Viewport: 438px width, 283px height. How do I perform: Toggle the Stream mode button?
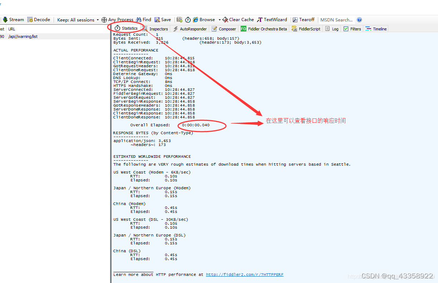click(x=13, y=20)
